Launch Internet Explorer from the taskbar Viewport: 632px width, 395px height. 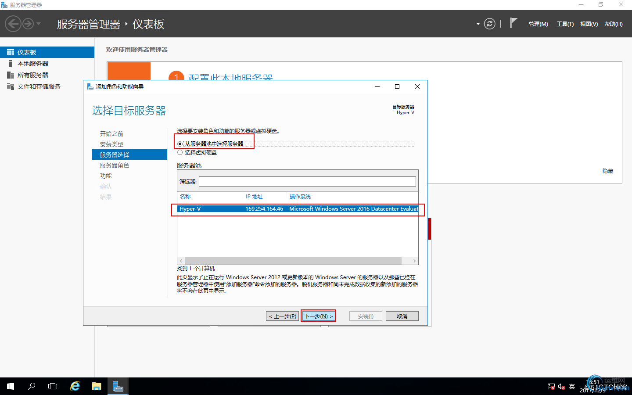[75, 386]
